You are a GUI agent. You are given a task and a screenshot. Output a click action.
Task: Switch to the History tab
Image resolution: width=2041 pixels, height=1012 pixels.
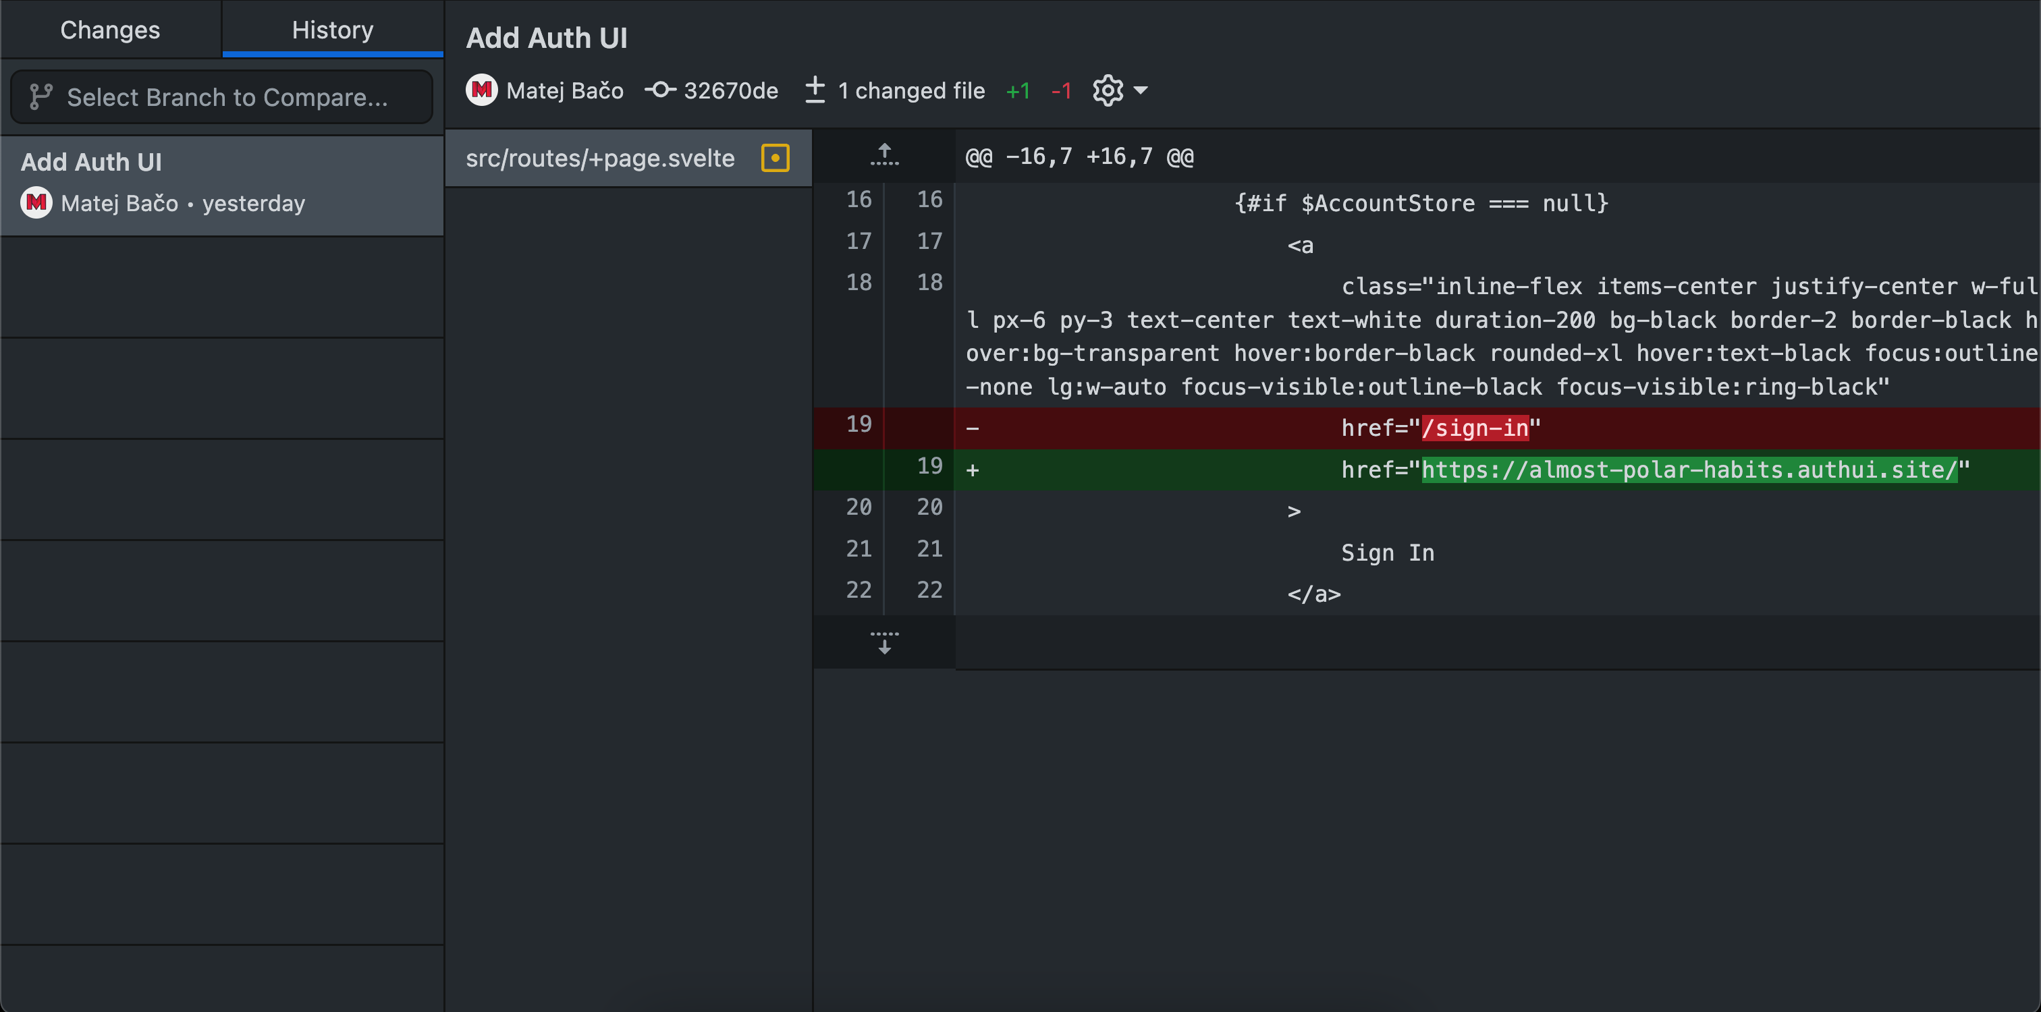pos(332,30)
